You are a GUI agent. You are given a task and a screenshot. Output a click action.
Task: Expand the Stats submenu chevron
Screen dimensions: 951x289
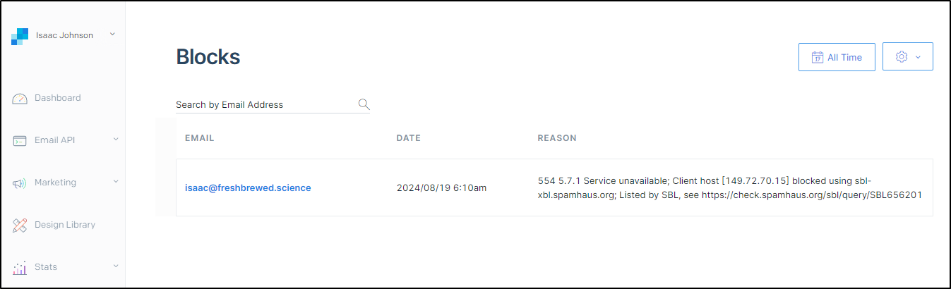click(116, 266)
